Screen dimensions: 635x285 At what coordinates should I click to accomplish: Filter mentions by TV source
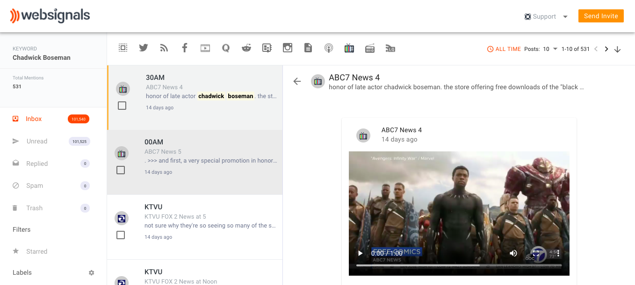(349, 48)
